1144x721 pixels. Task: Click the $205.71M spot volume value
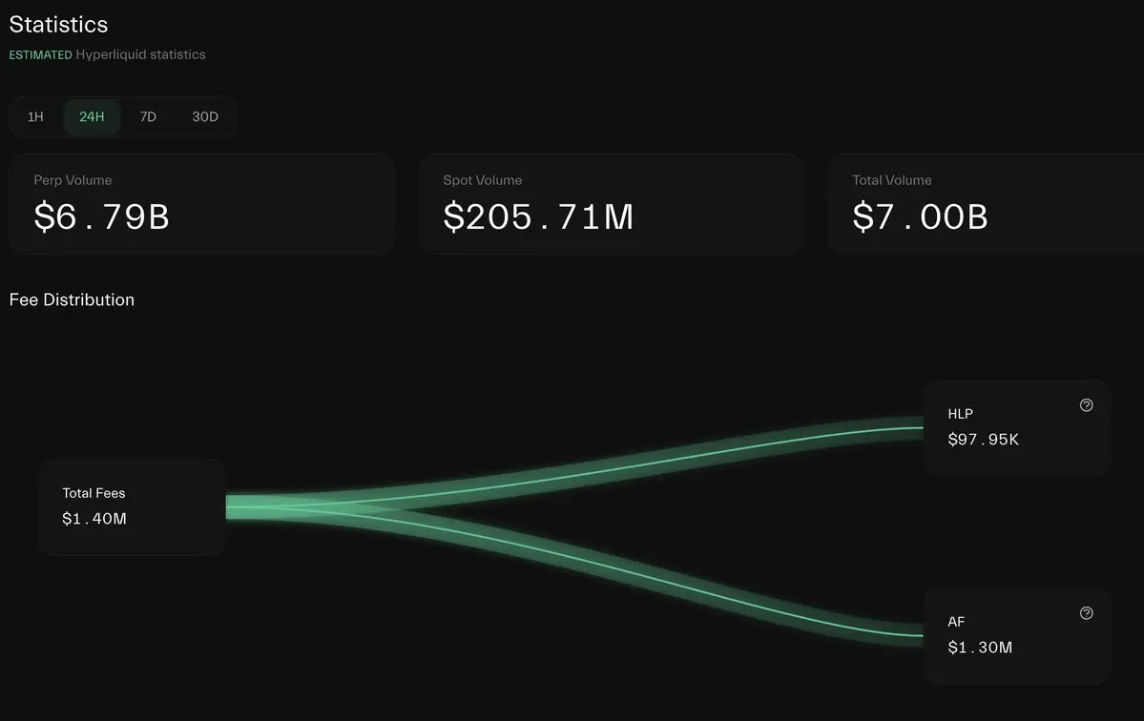click(538, 217)
